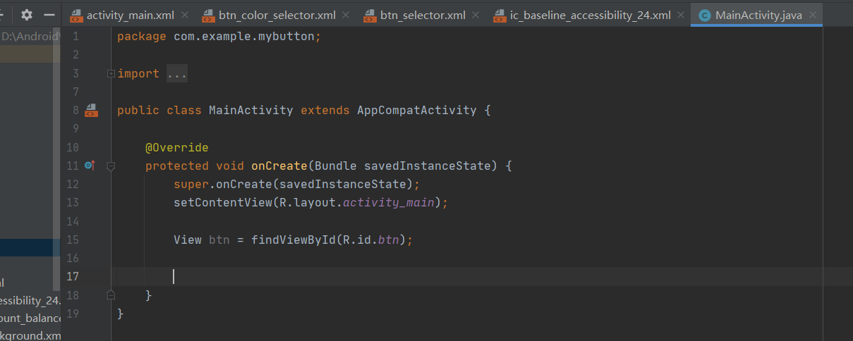Open project panel settings gear
This screenshot has height=341, width=853.
click(x=27, y=14)
